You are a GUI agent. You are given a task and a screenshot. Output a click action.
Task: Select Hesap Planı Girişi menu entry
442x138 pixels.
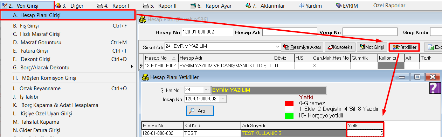tap(68, 15)
